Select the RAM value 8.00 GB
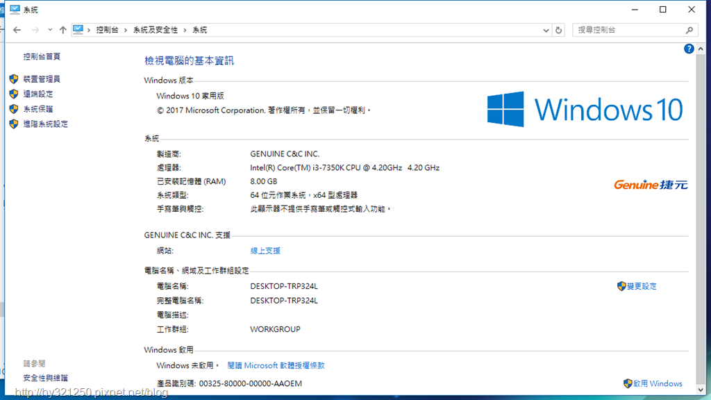711x400 pixels. (x=263, y=181)
